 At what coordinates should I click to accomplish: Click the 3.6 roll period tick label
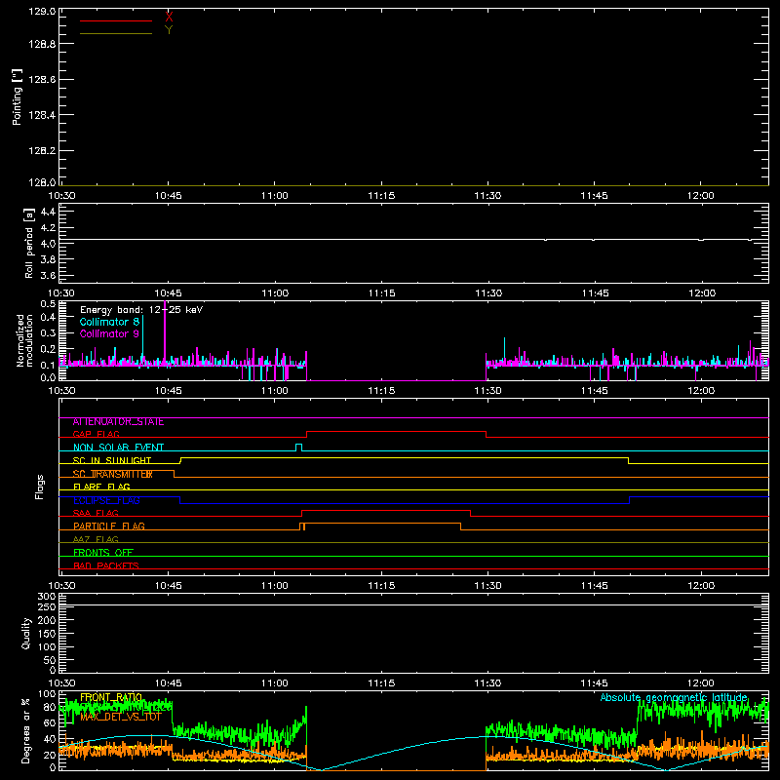[x=48, y=275]
